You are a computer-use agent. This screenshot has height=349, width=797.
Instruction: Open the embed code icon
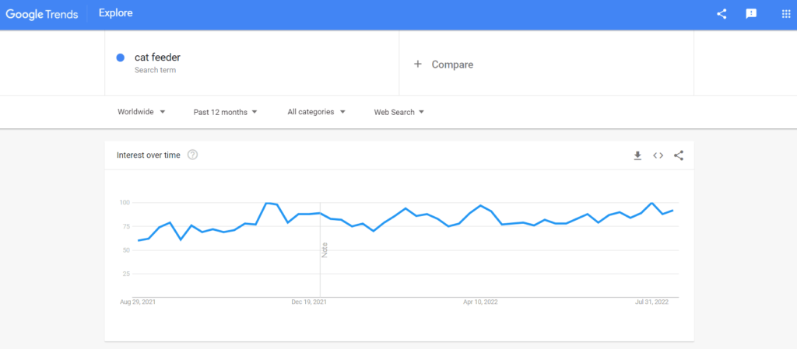(x=658, y=155)
